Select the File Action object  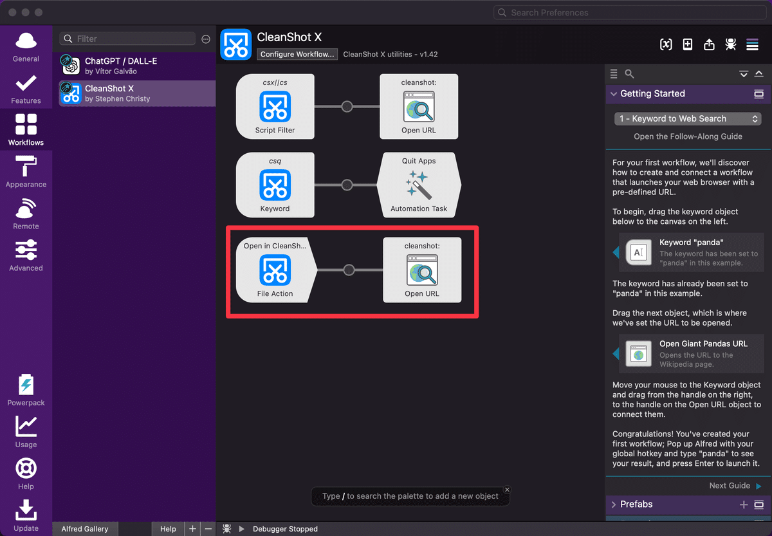click(x=275, y=270)
